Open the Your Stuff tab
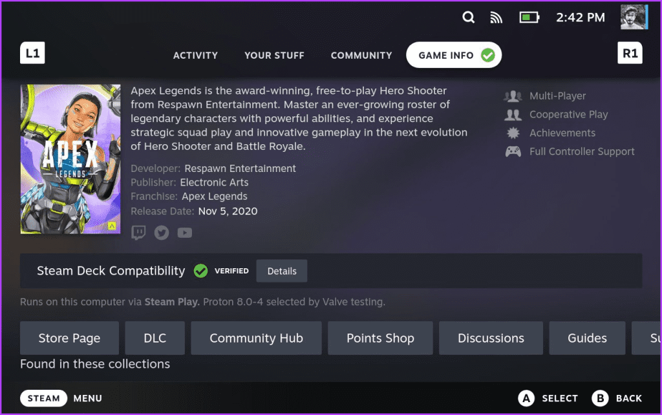Viewport: 662px width, 415px height. [274, 56]
